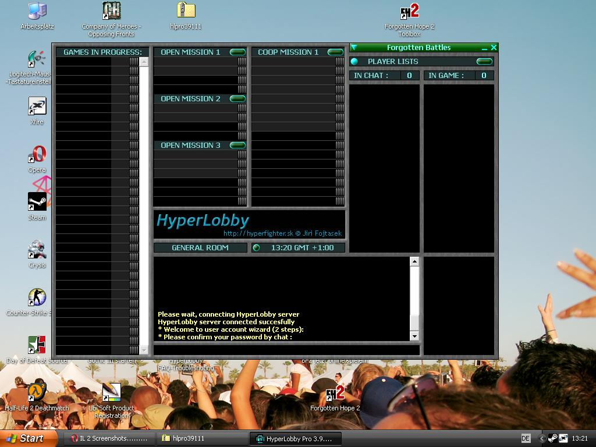Click the green status light beside the GMT clock
This screenshot has height=447, width=596.
pos(257,248)
